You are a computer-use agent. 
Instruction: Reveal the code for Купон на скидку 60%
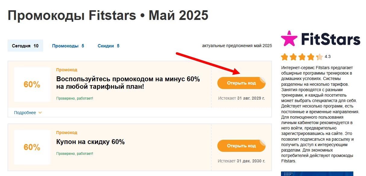tap(241, 146)
